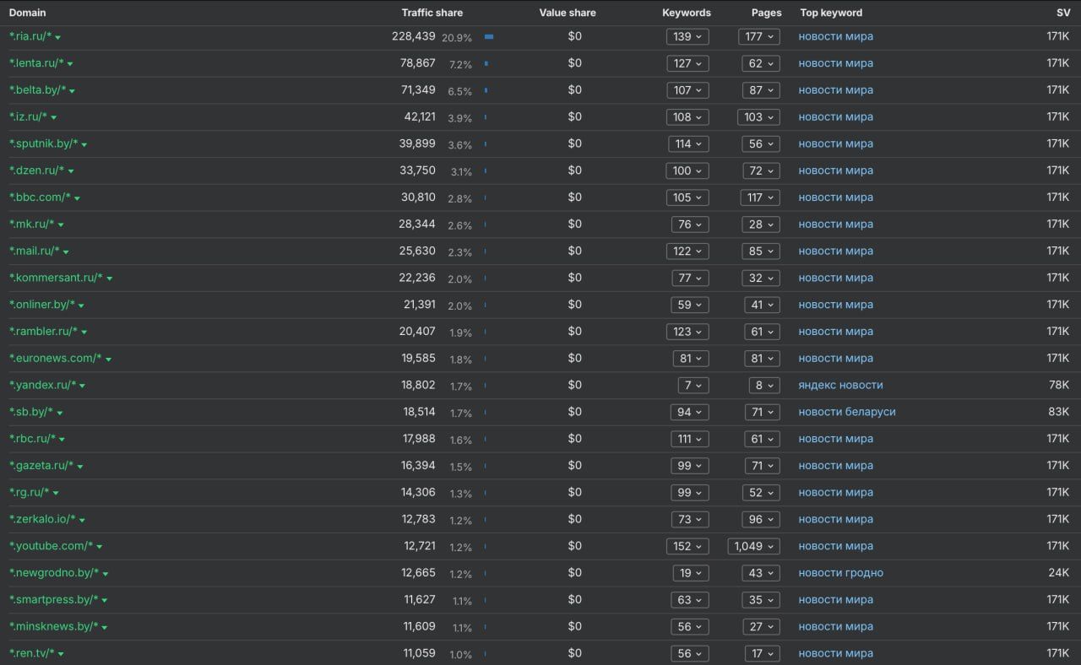Open the caret next to *.ren.tv/*
Screen dimensions: 1081x665
(61, 654)
